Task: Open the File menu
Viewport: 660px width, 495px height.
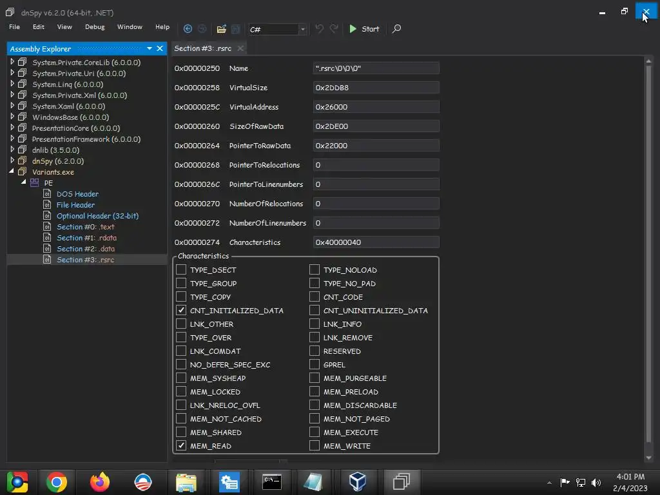Action: coord(14,26)
